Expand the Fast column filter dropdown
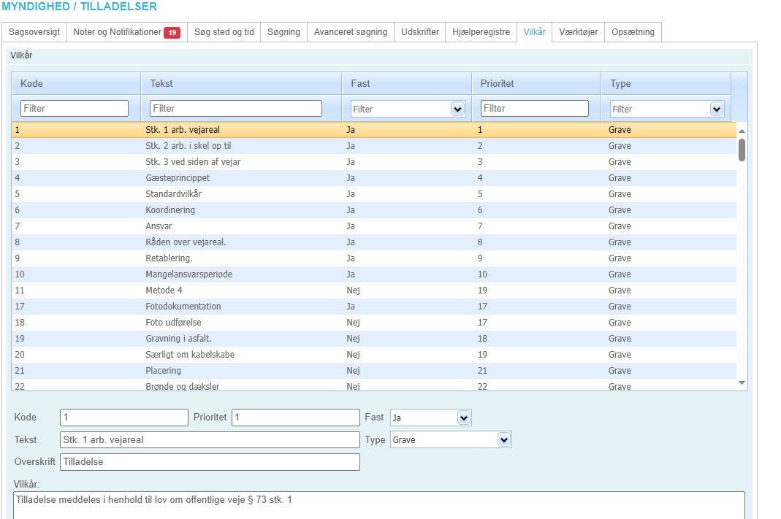Image resolution: width=781 pixels, height=519 pixels. (x=458, y=109)
